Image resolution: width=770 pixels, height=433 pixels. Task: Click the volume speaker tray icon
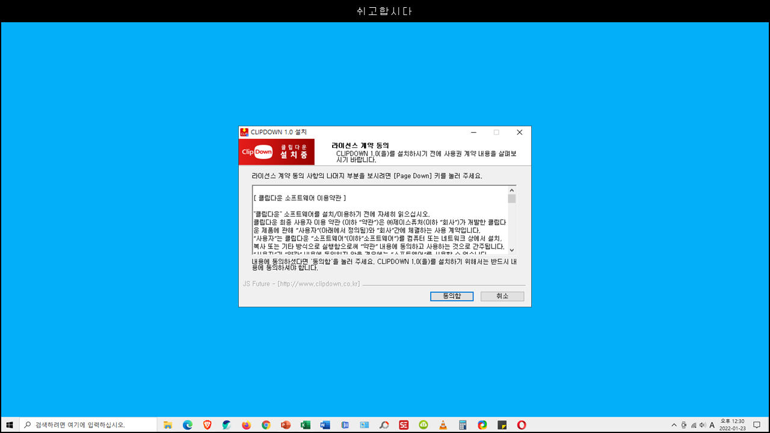click(x=703, y=425)
